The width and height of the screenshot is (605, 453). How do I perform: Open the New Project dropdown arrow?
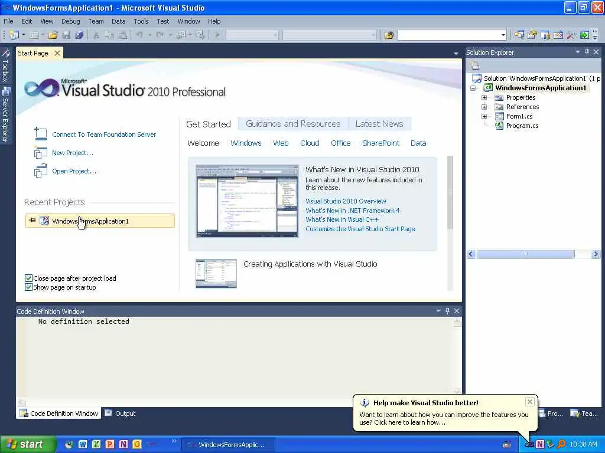23,35
